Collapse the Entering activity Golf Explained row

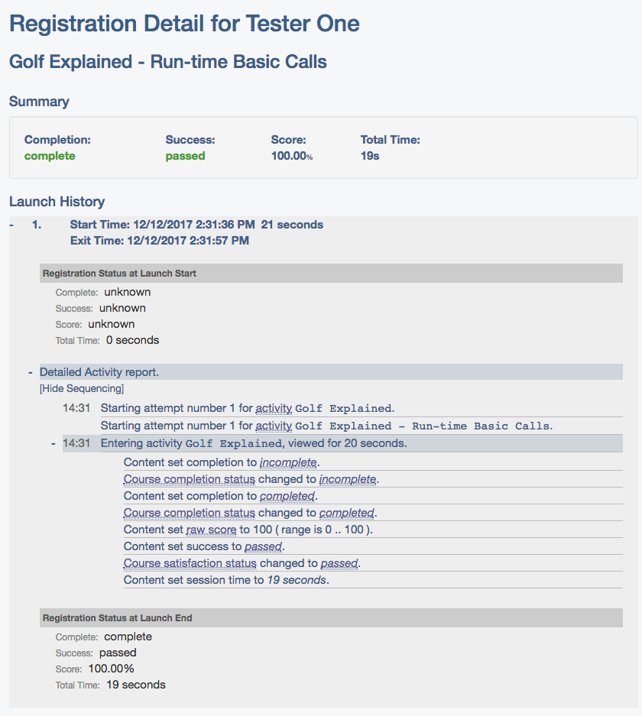click(53, 443)
